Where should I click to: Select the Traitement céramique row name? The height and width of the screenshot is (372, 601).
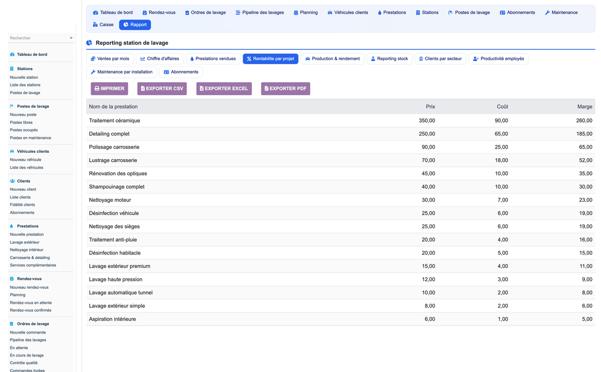coord(115,121)
